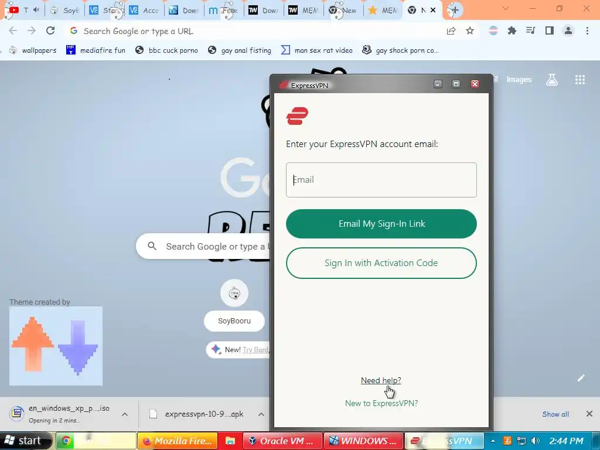Open the New to ExpressVPN? link
The width and height of the screenshot is (600, 450).
(x=381, y=403)
